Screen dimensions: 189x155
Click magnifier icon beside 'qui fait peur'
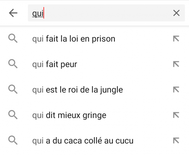coord(13,64)
